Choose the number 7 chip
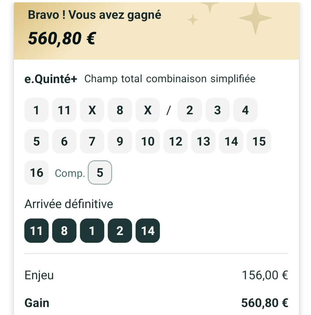Image resolution: width=311 pixels, height=315 pixels. click(x=92, y=141)
